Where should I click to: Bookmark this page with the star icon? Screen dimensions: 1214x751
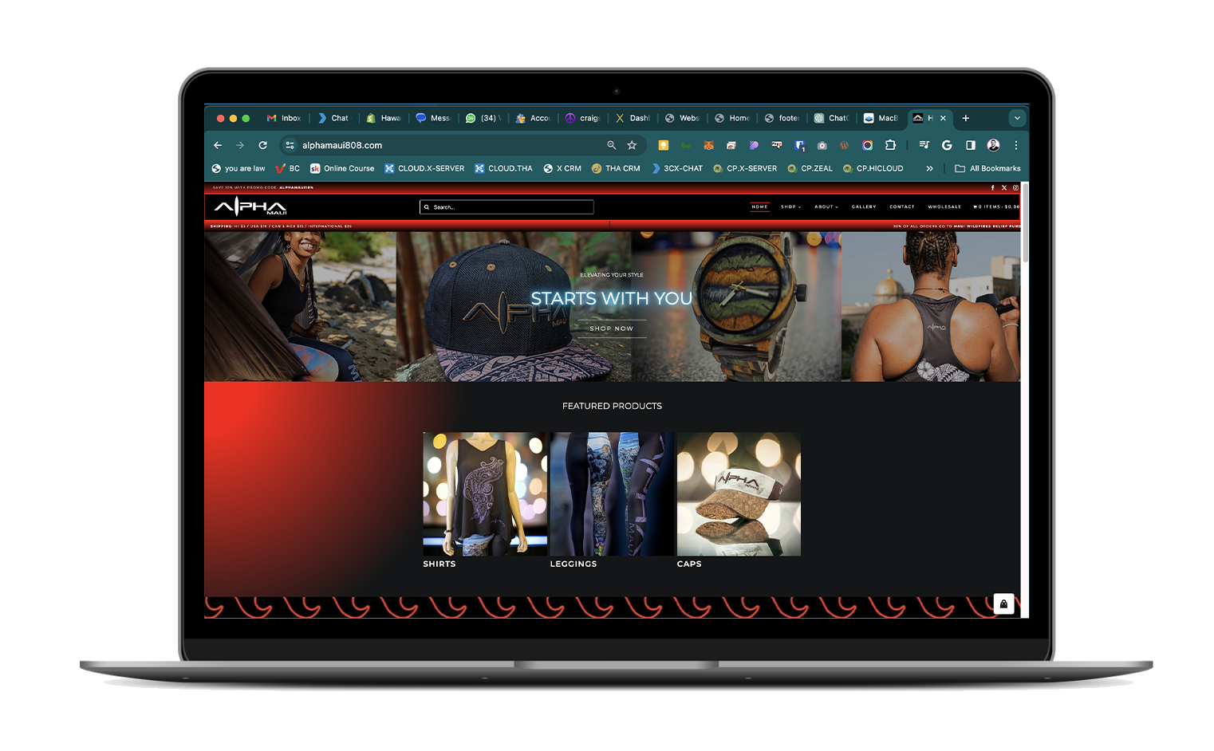point(632,145)
